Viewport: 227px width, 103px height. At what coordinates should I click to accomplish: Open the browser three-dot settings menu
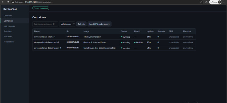click(224, 2)
